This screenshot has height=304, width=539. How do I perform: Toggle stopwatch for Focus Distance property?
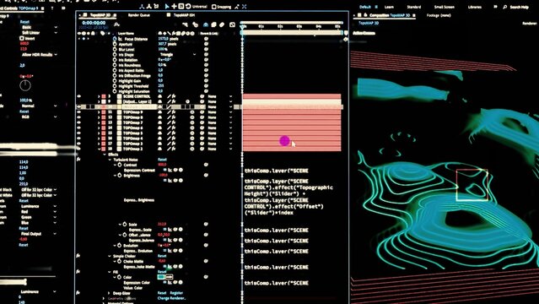(x=115, y=39)
